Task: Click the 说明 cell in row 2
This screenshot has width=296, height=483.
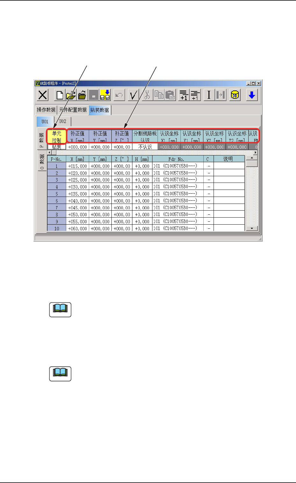Action: click(x=229, y=173)
